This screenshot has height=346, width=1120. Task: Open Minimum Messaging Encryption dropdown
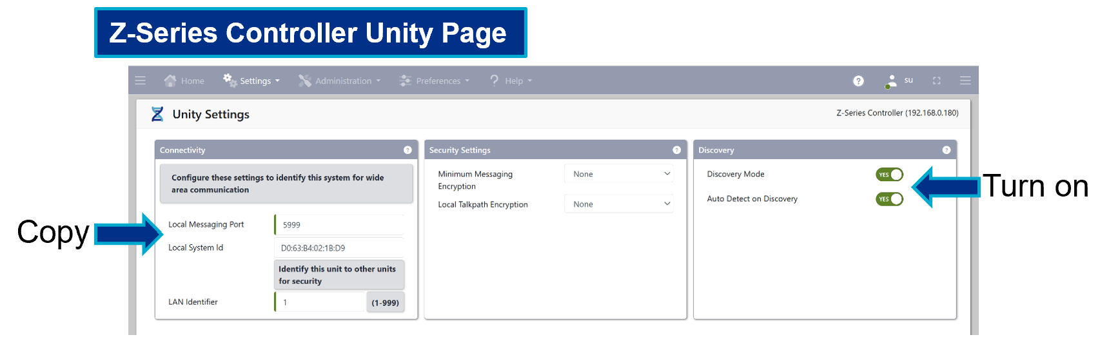pos(619,174)
